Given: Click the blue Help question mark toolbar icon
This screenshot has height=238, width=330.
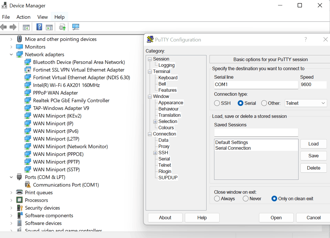Looking at the screenshot, I should tap(39, 27).
